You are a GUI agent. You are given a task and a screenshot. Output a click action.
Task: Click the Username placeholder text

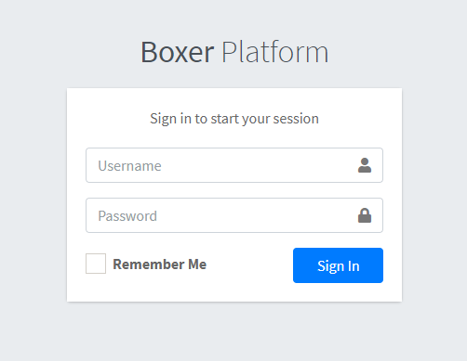point(129,166)
